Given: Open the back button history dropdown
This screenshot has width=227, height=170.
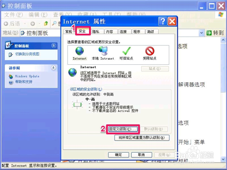Looking at the screenshot, I should pyautogui.click(x=25, y=24).
